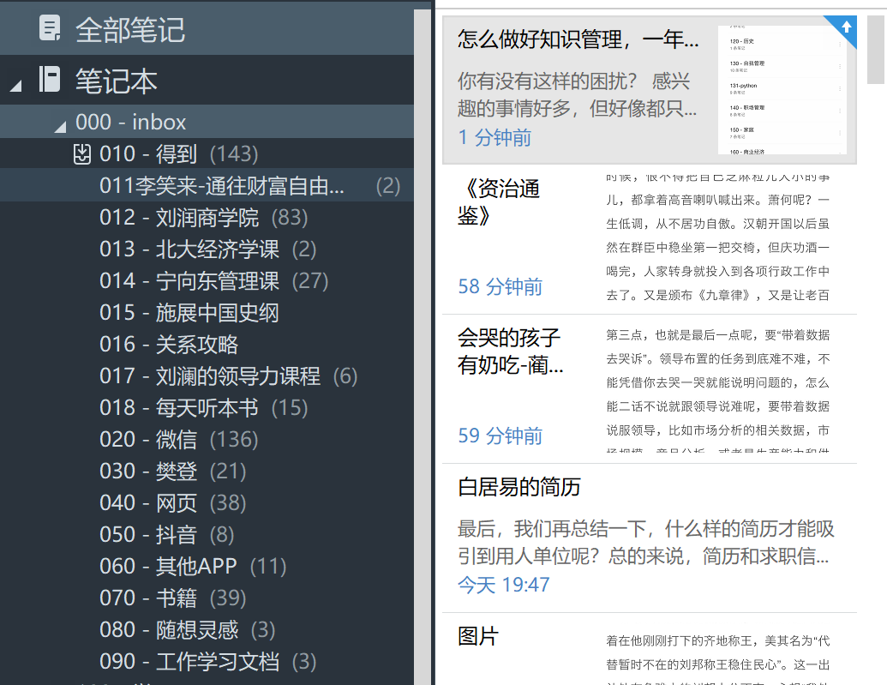Click the 58 分钟前 timestamp
The image size is (887, 685).
tap(500, 287)
